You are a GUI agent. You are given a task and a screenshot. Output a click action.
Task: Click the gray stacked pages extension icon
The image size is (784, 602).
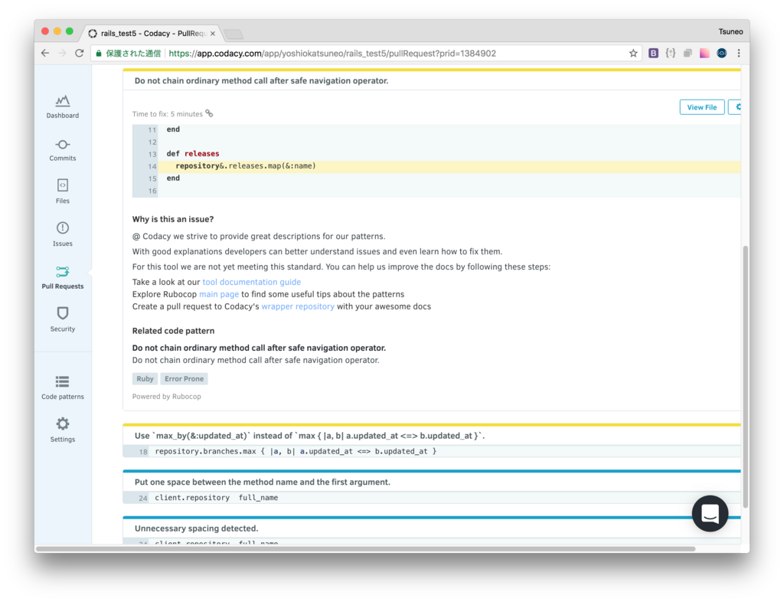point(688,53)
